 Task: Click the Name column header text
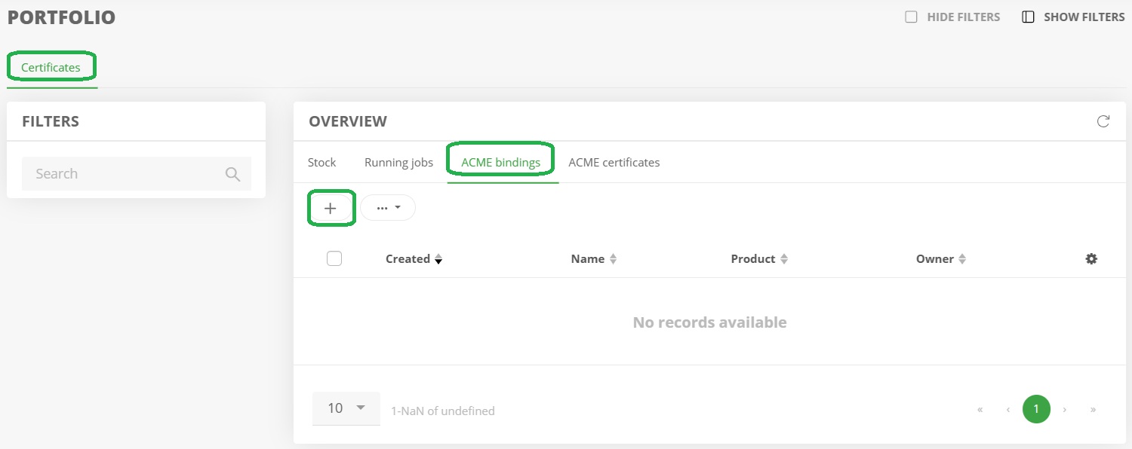[x=588, y=259]
